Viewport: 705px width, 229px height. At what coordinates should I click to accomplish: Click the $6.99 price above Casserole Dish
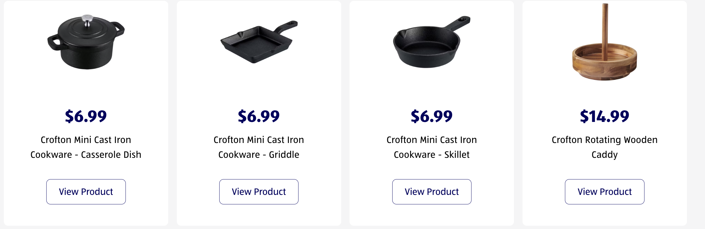tap(86, 116)
